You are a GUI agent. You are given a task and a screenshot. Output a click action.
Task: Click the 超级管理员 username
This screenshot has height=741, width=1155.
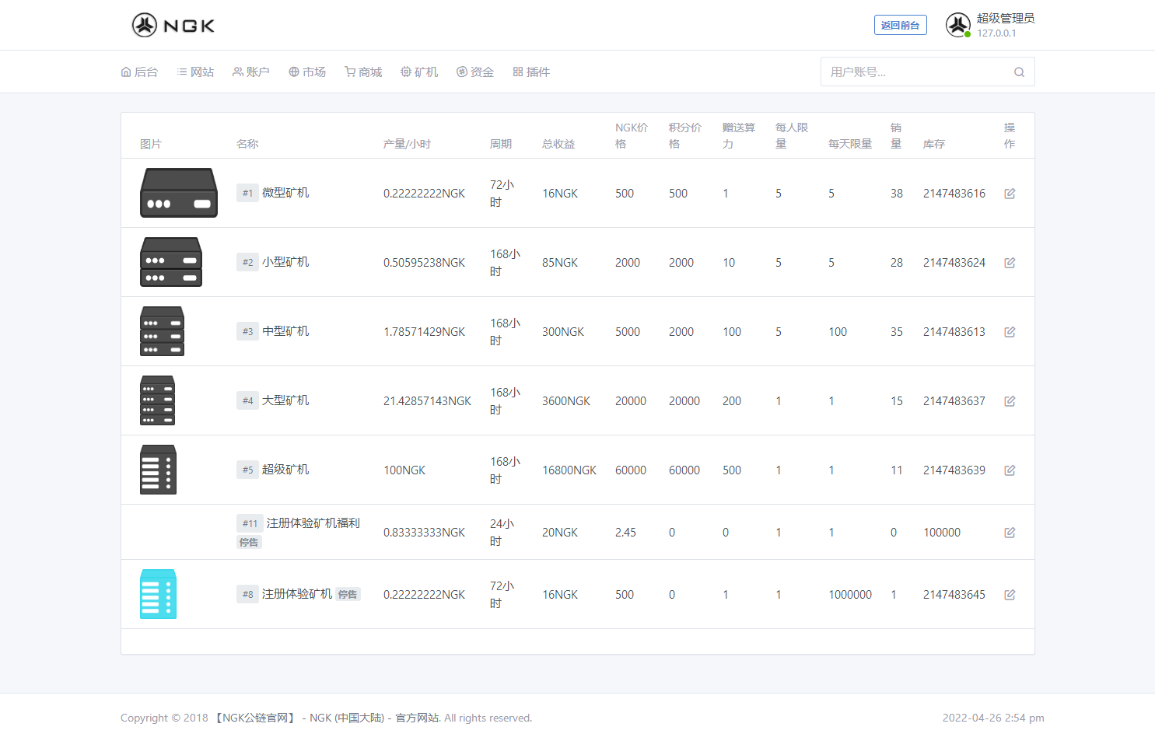coord(1006,18)
